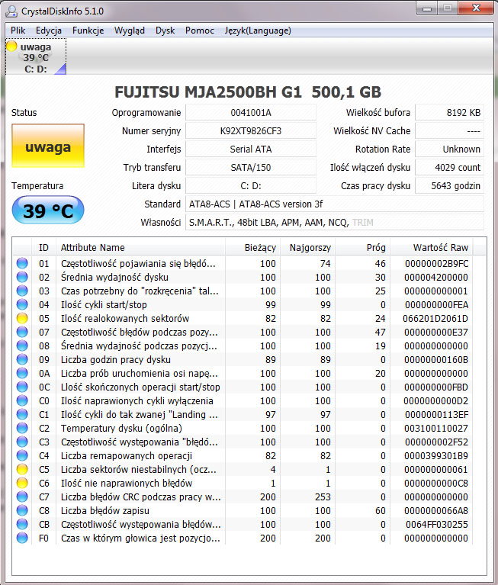Click the 8192 KB buffer size field
Image resolution: width=498 pixels, height=585 pixels.
[449, 112]
